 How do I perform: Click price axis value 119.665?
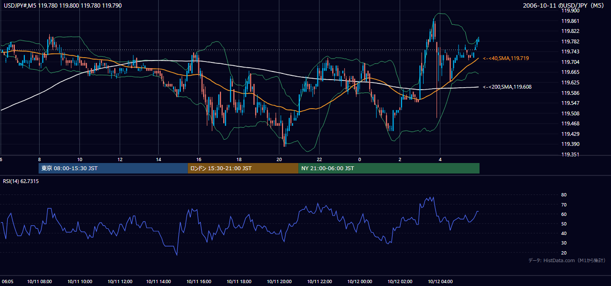[x=569, y=72]
